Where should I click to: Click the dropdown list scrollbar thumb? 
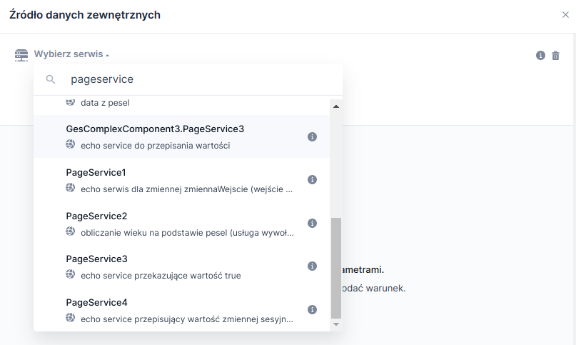(336, 268)
